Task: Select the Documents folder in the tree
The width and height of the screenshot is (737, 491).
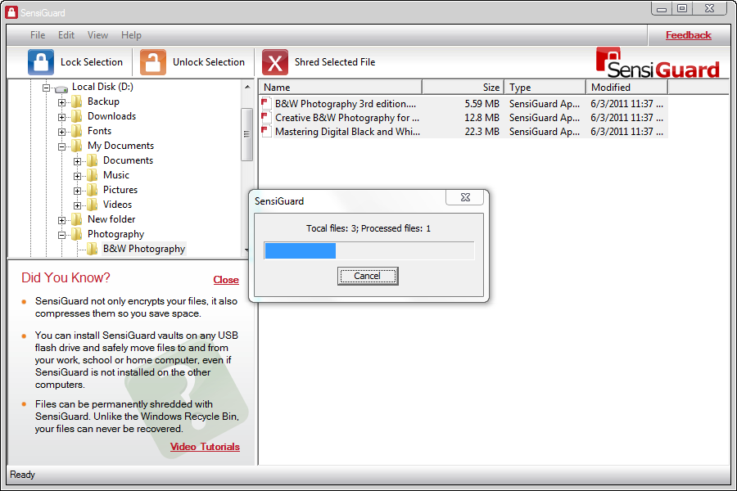Action: tap(129, 160)
